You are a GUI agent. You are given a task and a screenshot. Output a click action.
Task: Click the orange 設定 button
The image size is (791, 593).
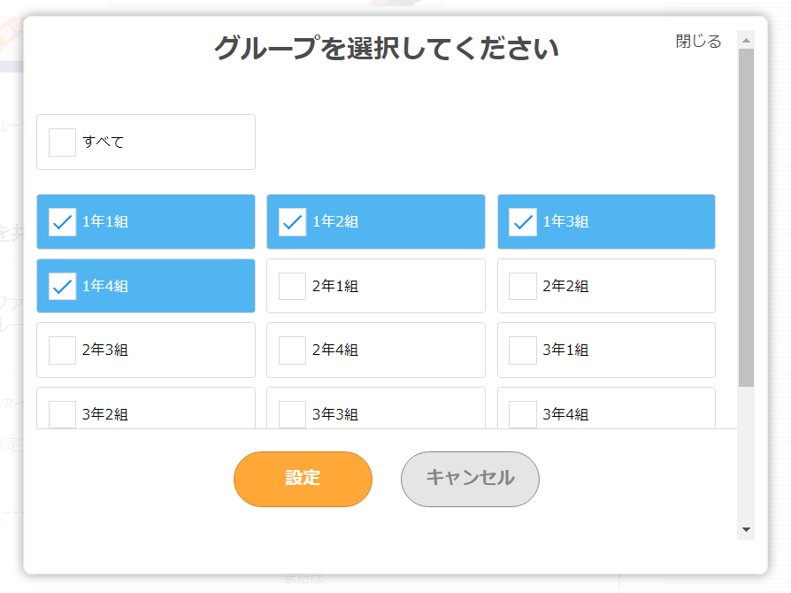click(303, 479)
